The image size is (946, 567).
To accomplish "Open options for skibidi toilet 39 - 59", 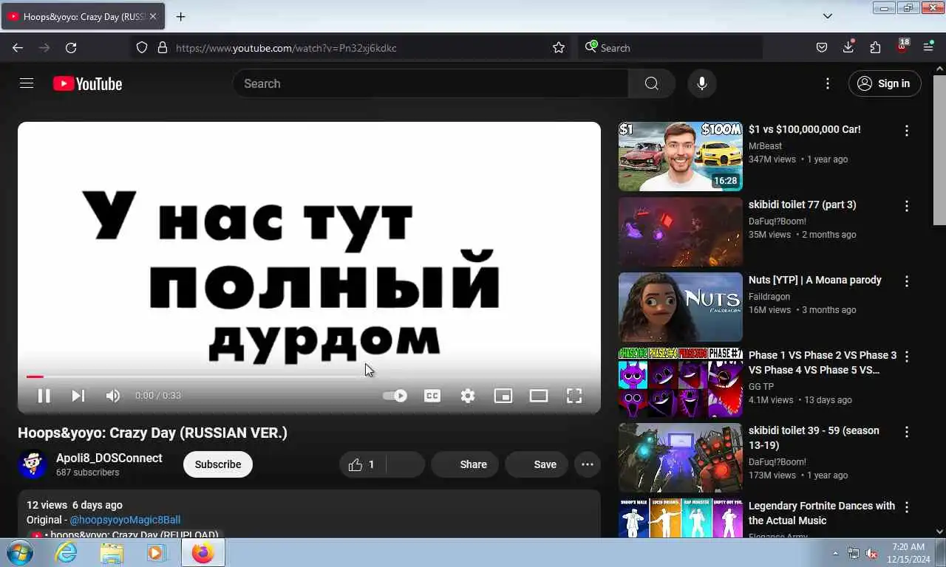I will point(907,432).
